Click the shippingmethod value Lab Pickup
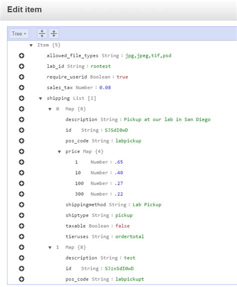The width and height of the screenshot is (237, 287). pos(147,205)
